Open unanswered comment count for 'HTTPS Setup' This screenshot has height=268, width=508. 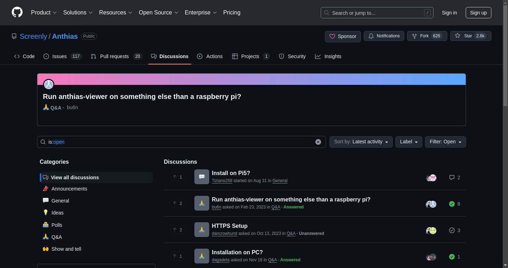pos(455,230)
